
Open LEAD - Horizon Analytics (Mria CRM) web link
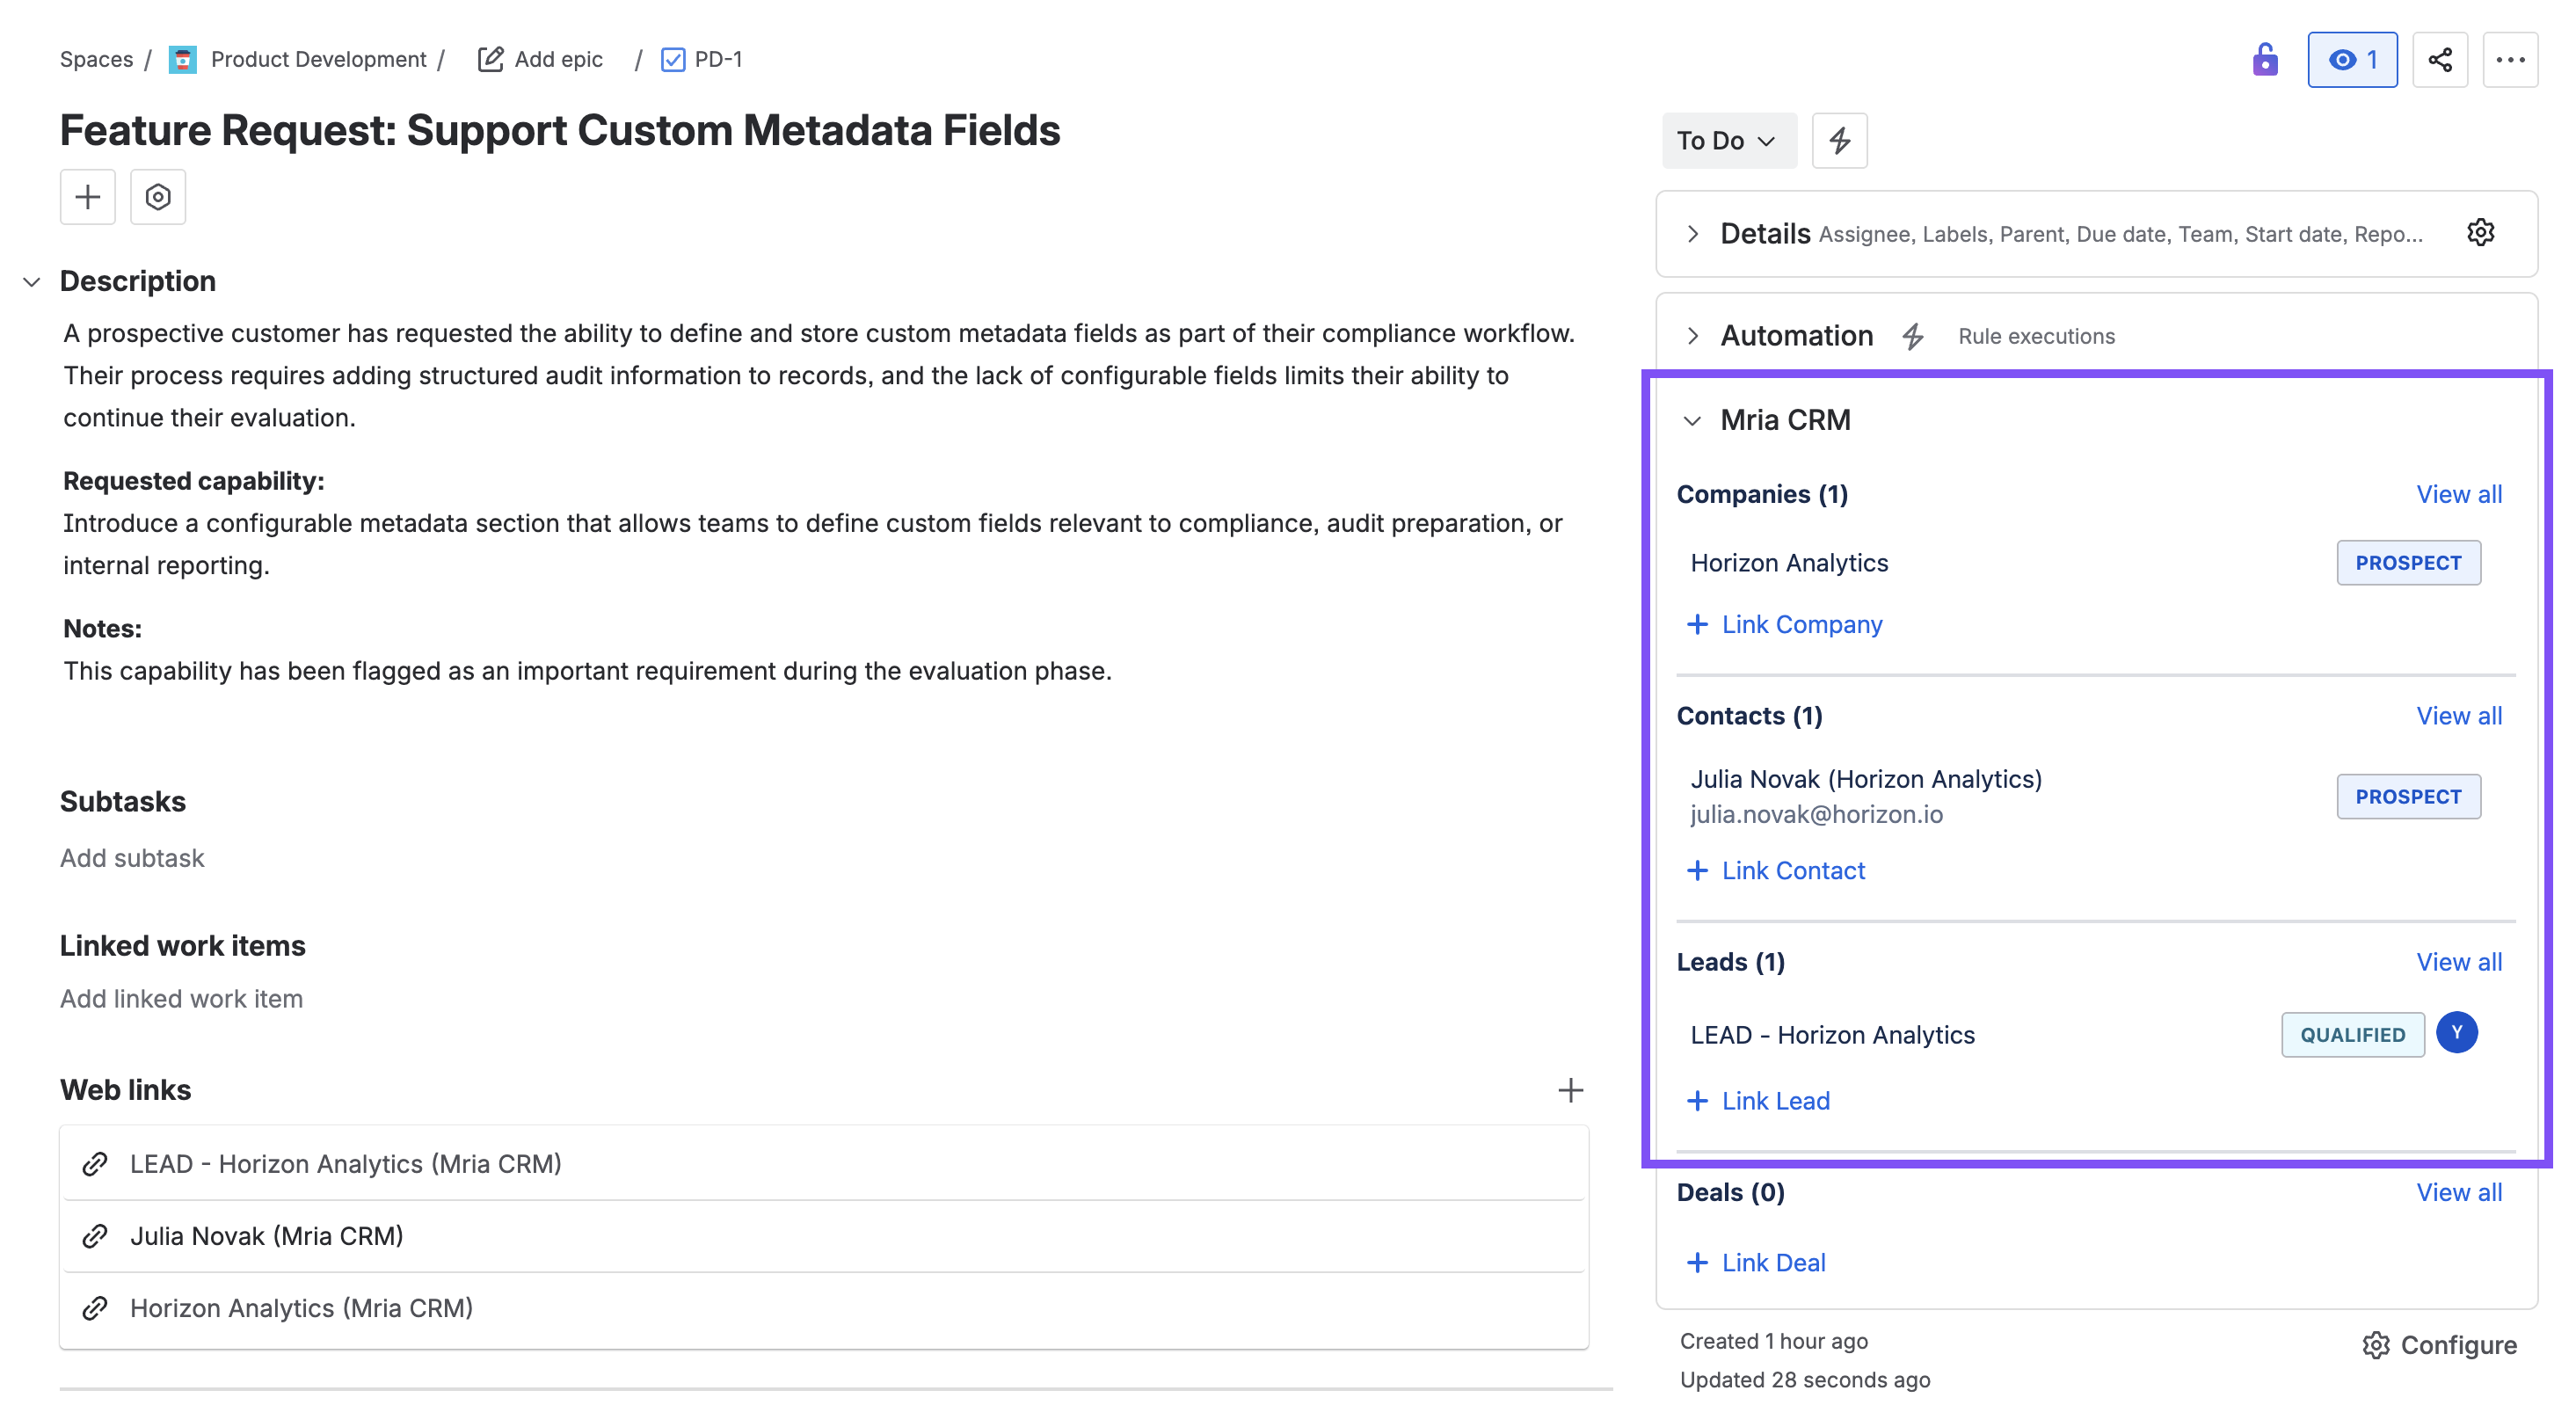click(345, 1164)
